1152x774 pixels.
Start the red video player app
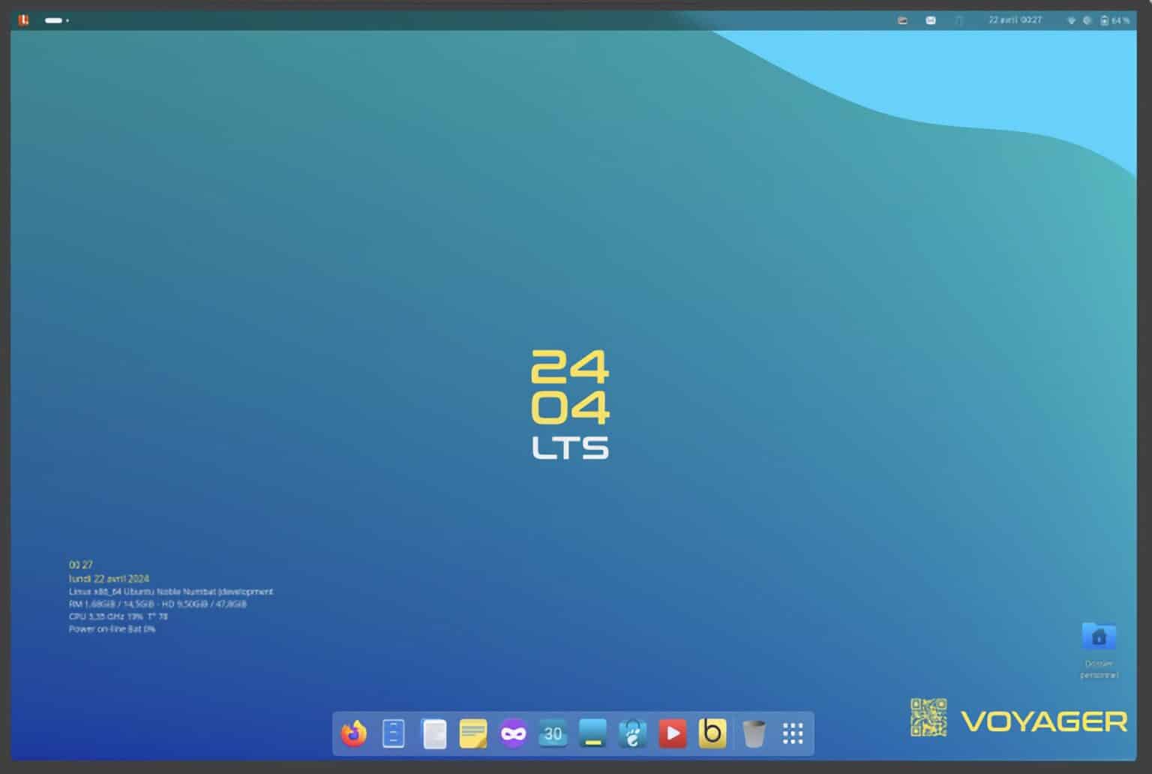673,734
